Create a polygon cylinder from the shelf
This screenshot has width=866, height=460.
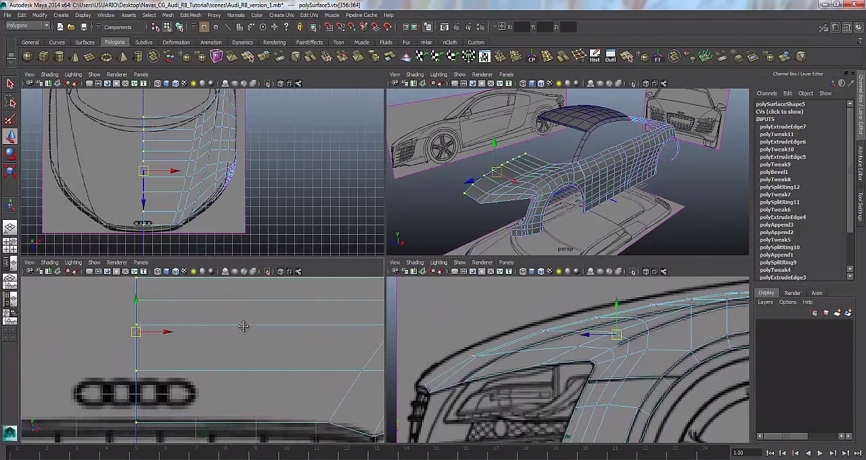60,57
